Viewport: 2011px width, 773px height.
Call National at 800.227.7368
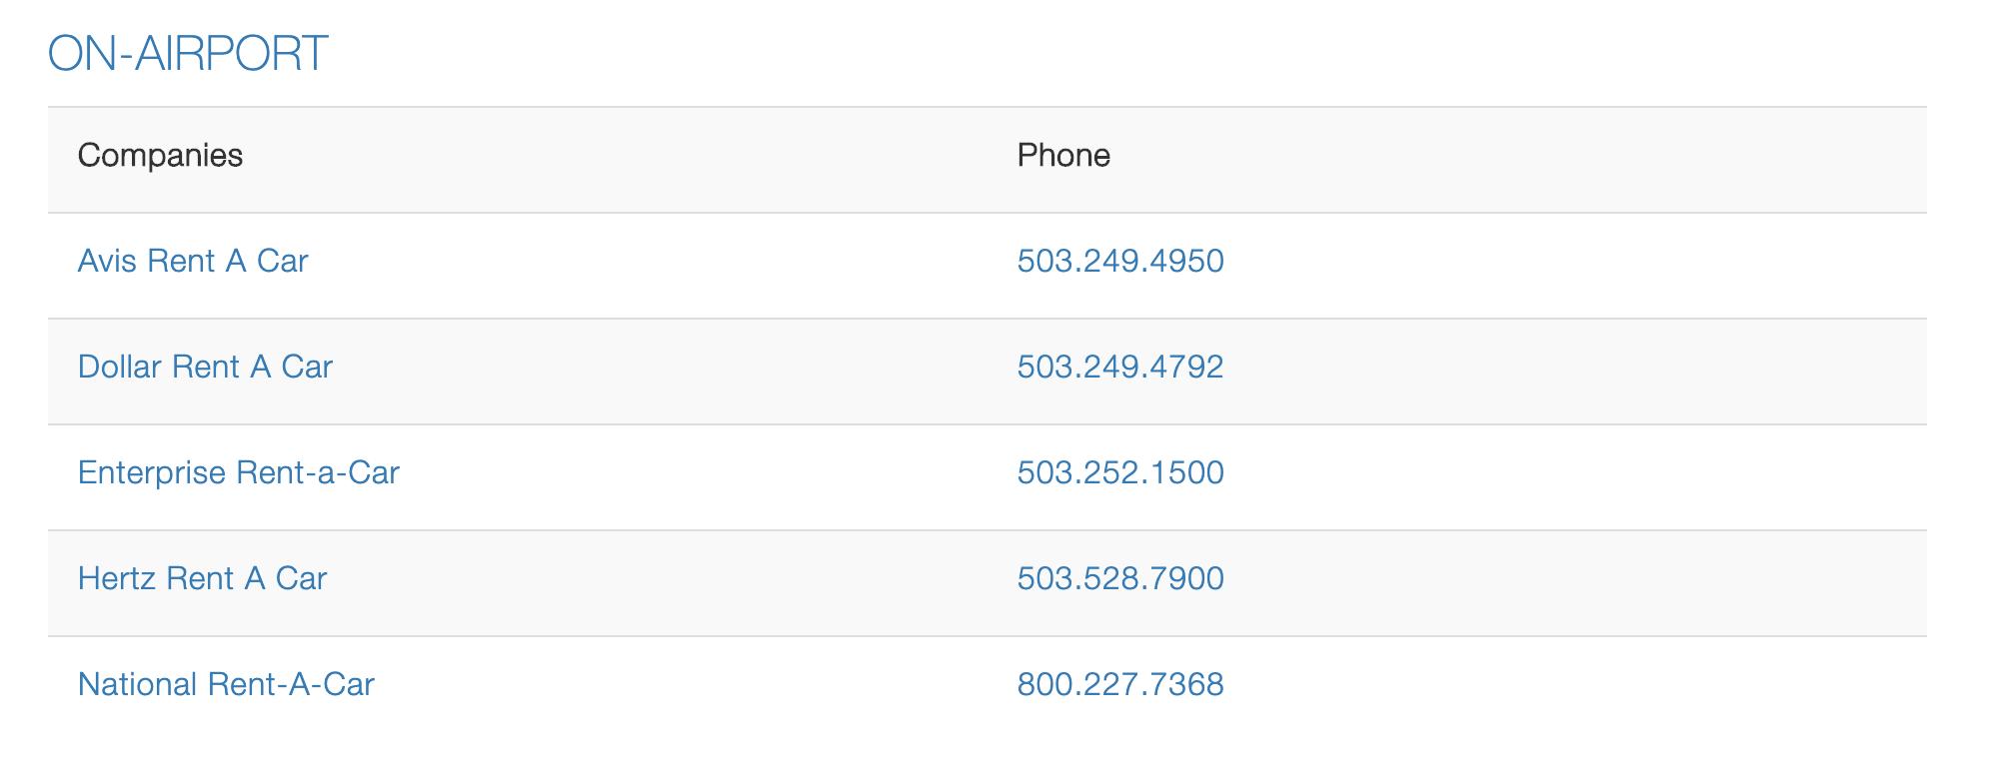point(1119,685)
